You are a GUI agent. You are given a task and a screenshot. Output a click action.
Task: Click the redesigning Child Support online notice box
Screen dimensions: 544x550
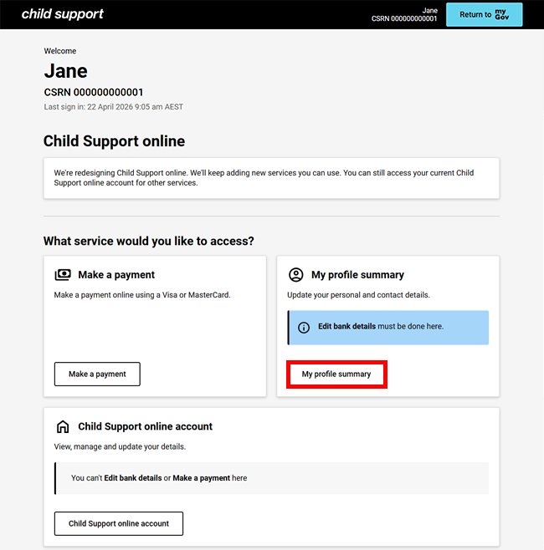tap(271, 178)
